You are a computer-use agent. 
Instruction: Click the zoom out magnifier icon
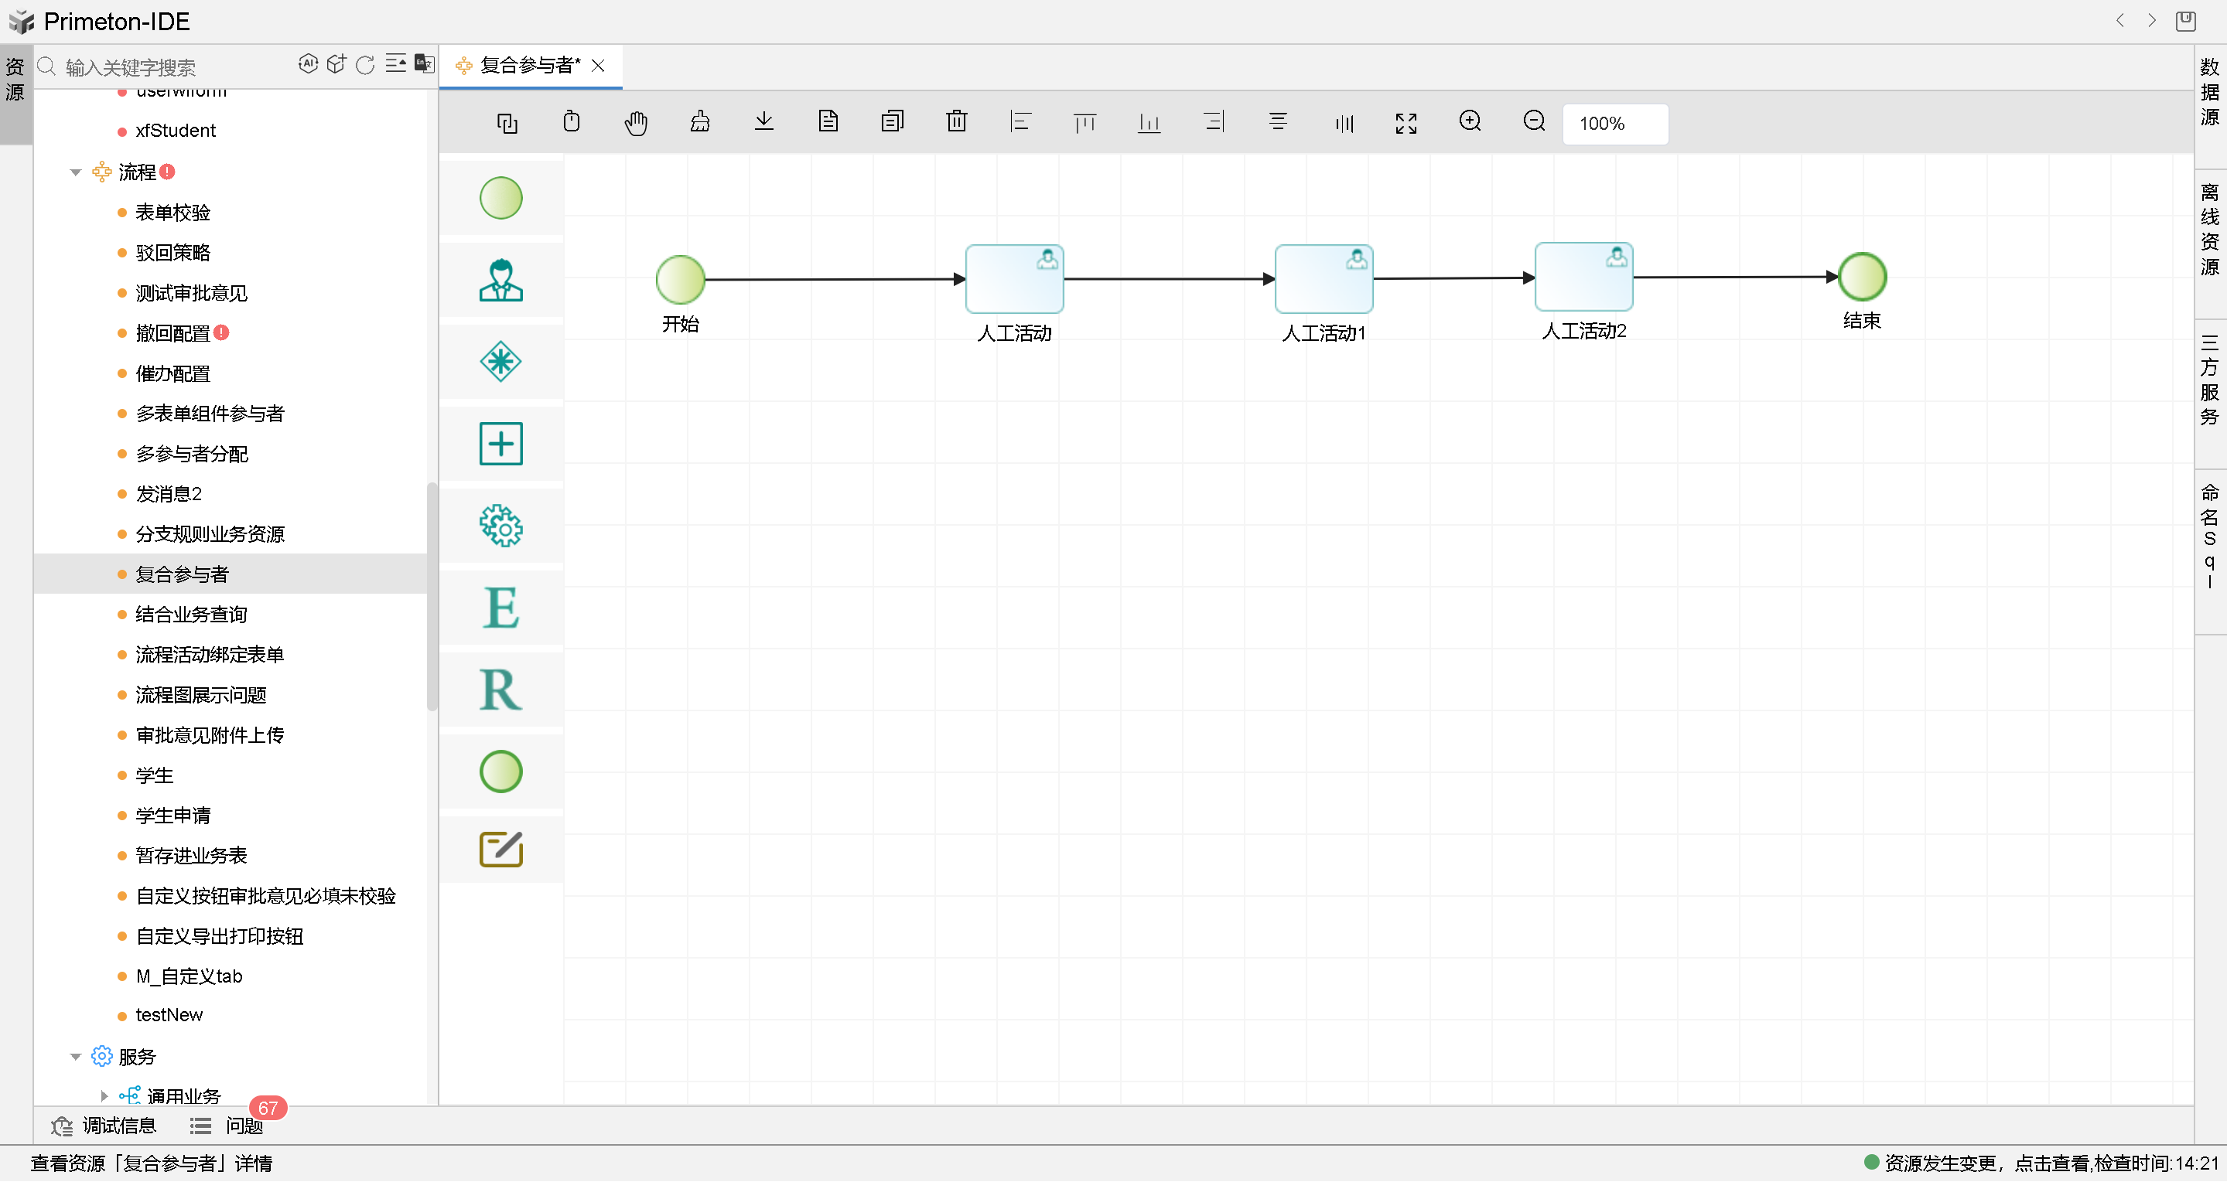[1534, 122]
